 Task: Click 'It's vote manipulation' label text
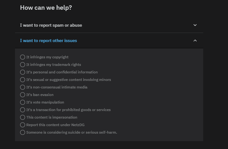45,102
